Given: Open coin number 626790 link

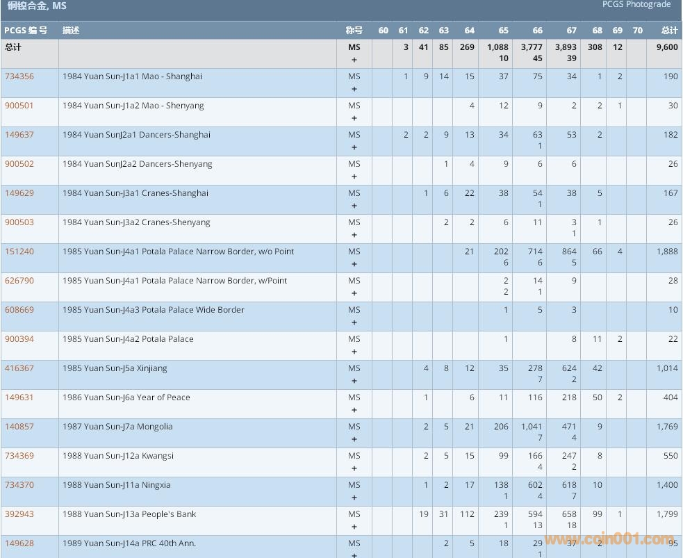Looking at the screenshot, I should pos(19,281).
